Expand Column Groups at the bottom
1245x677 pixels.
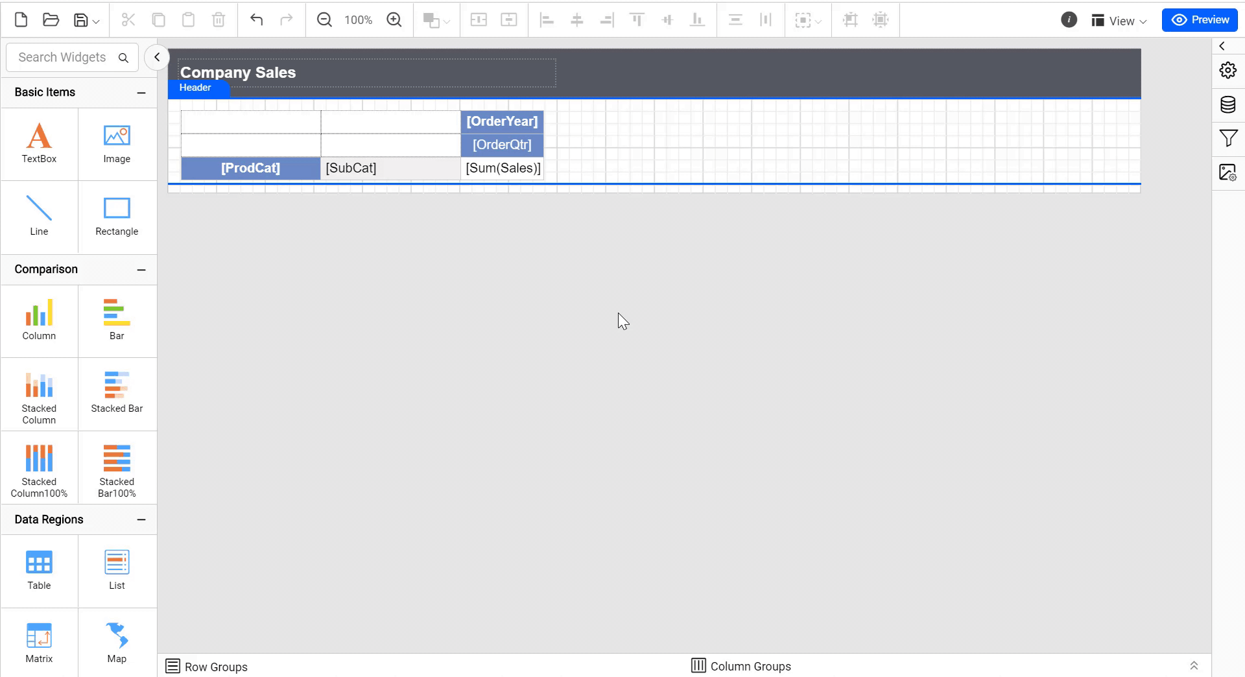tap(741, 666)
